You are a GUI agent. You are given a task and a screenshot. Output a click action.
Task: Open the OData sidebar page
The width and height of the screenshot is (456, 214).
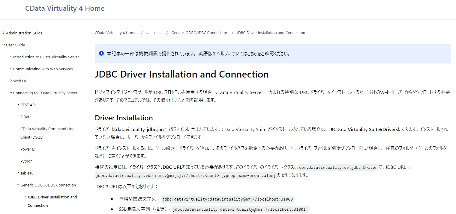tap(26, 117)
